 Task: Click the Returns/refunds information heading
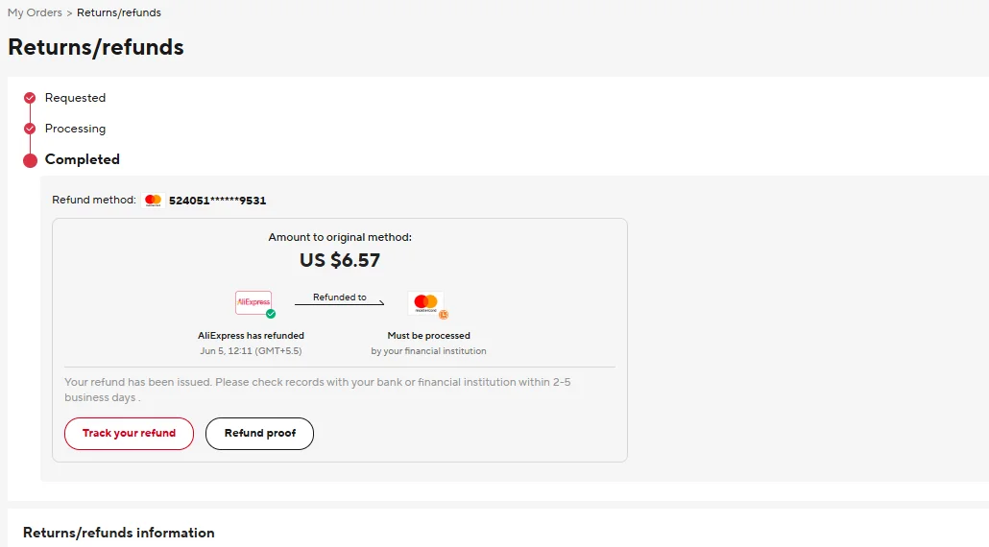coord(119,533)
